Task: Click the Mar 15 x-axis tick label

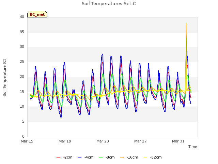Action: [27, 141]
